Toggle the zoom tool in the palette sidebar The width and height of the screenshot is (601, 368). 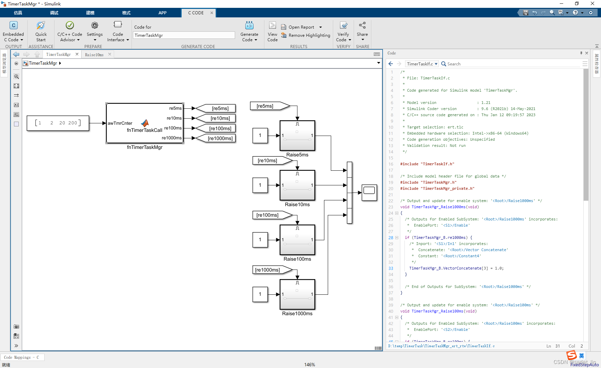click(x=16, y=76)
